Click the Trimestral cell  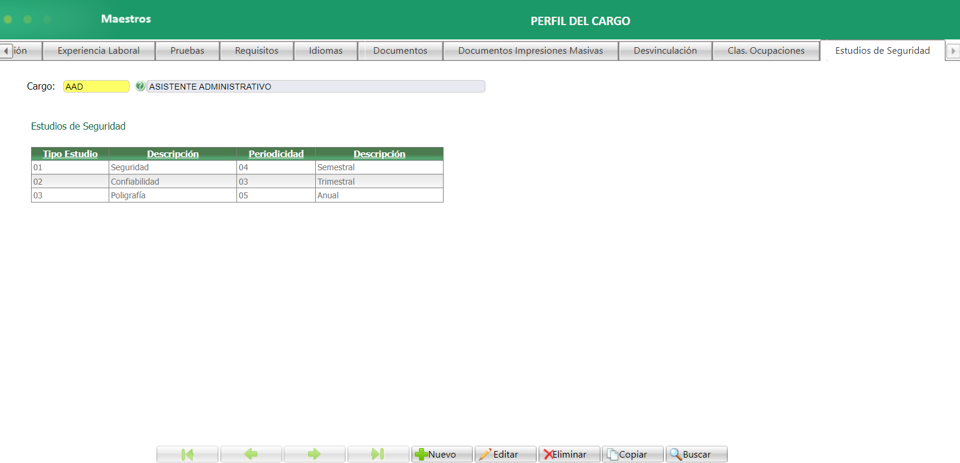pos(379,182)
